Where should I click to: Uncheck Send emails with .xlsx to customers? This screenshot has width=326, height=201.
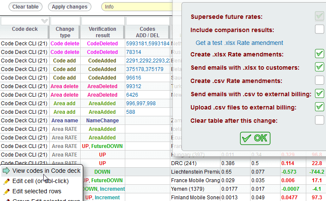pos(319,67)
